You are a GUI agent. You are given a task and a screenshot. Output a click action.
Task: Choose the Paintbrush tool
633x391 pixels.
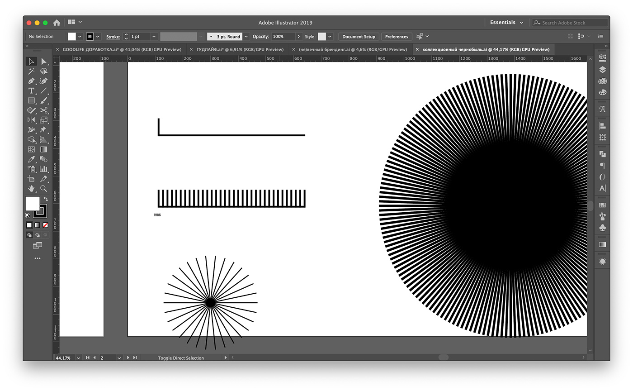(x=43, y=101)
